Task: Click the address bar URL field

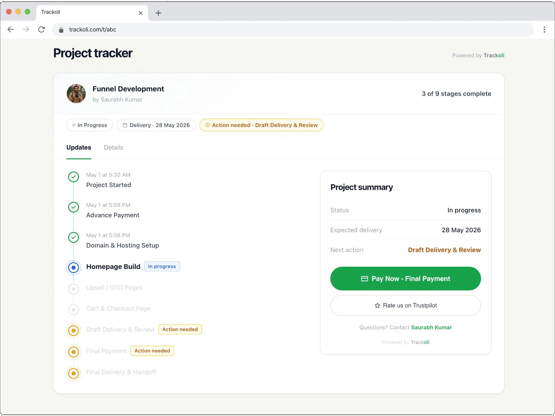Action: point(293,30)
